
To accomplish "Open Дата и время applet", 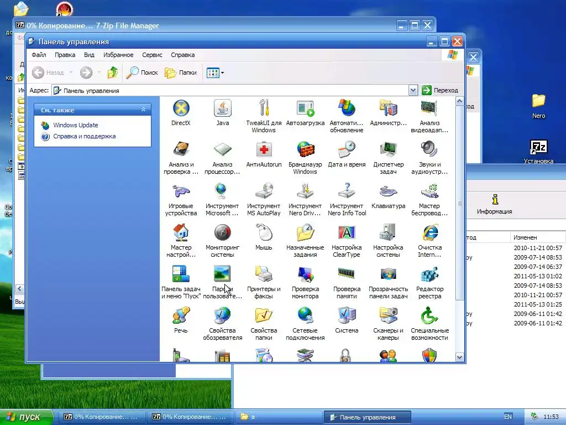I will (x=347, y=149).
